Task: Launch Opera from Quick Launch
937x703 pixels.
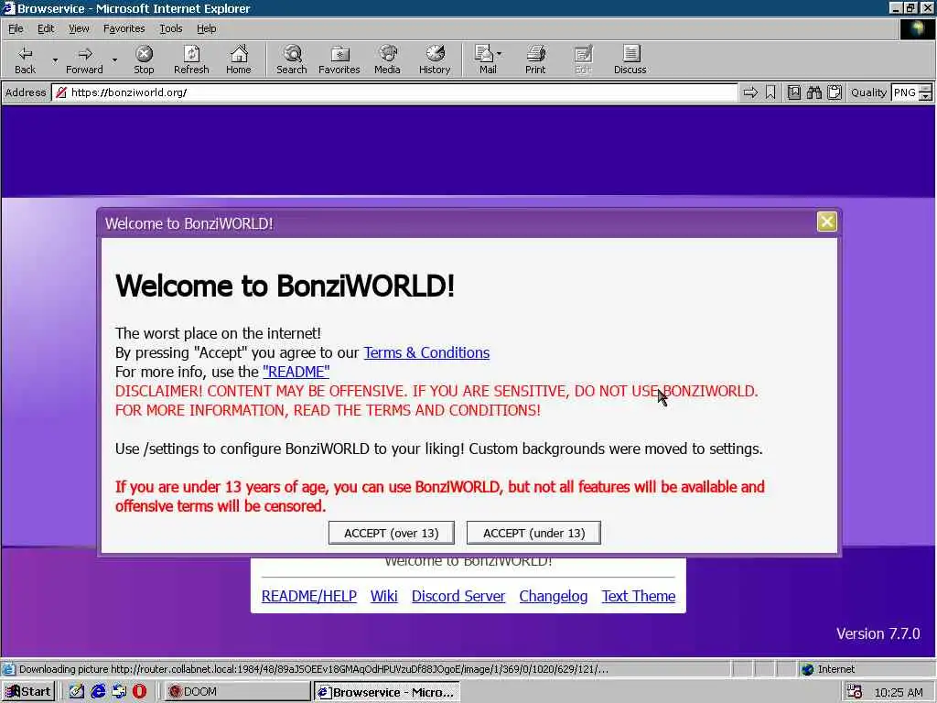Action: click(139, 692)
